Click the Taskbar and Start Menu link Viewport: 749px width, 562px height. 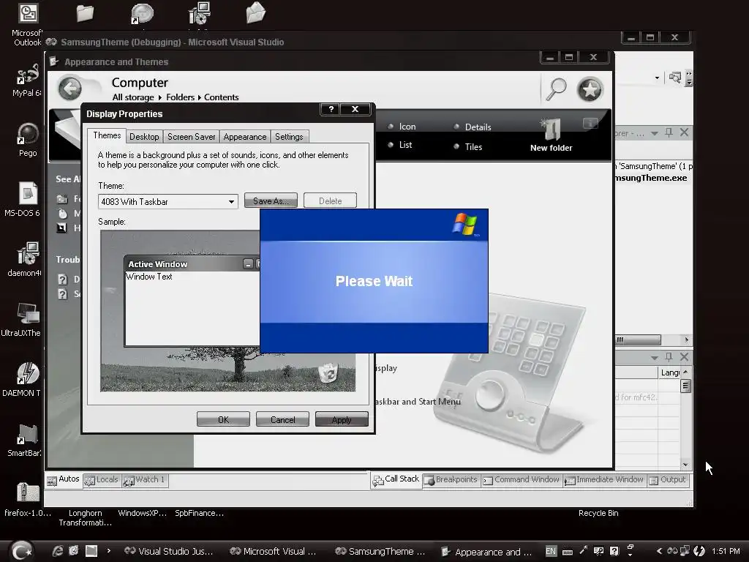(418, 402)
